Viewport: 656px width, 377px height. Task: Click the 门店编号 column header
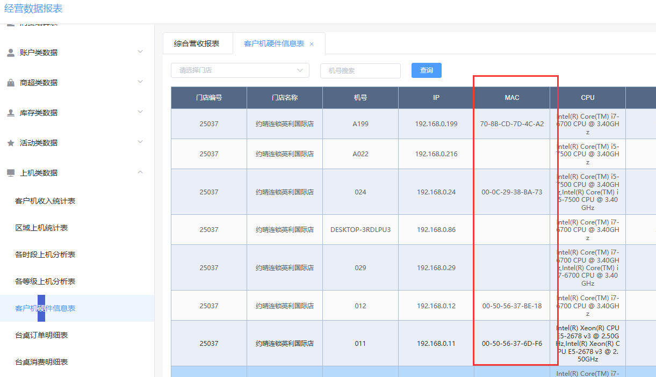209,98
